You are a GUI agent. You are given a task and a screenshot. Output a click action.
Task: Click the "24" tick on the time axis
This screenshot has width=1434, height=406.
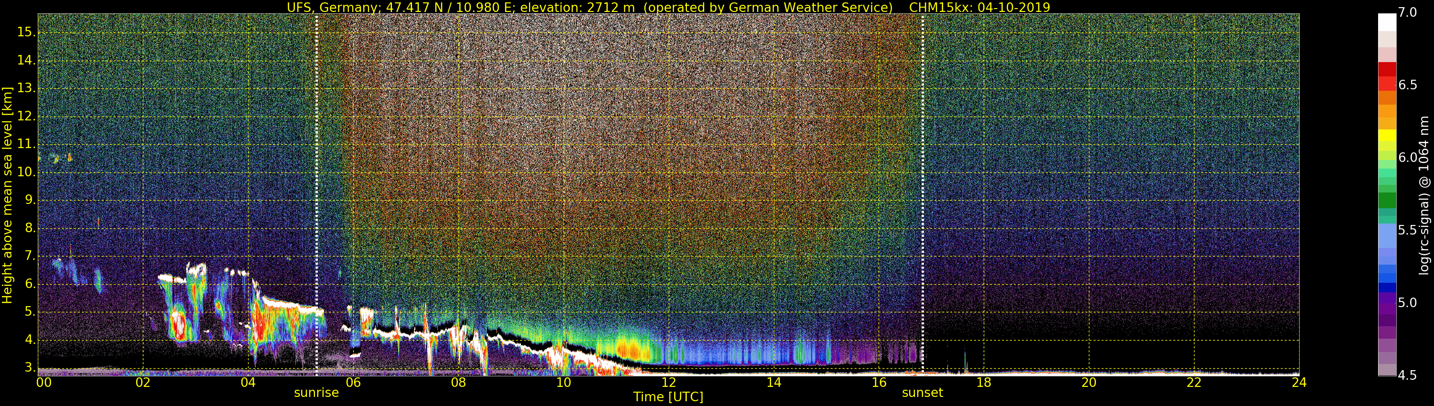[1299, 383]
